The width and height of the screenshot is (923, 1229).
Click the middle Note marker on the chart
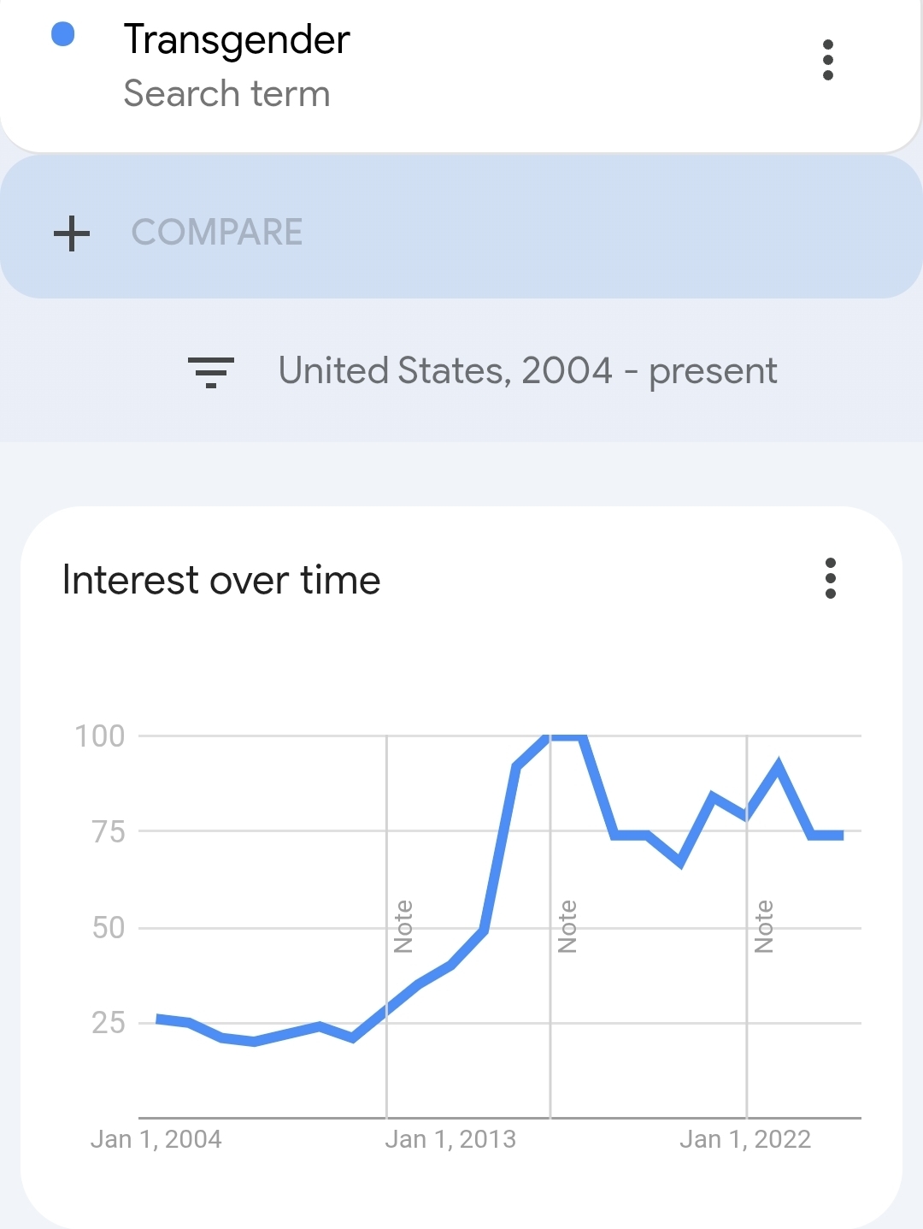pos(567,926)
